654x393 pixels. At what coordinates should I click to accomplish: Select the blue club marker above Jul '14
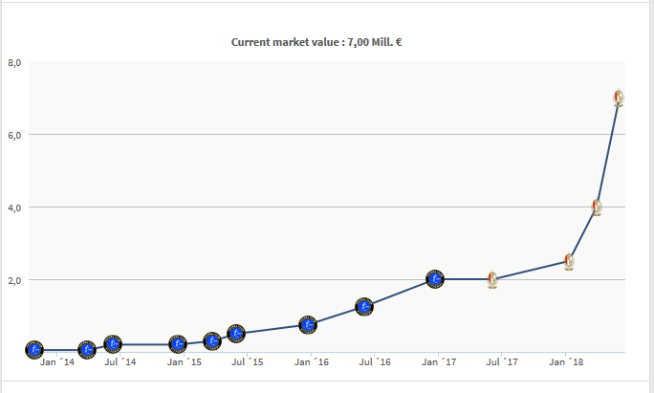(x=113, y=344)
